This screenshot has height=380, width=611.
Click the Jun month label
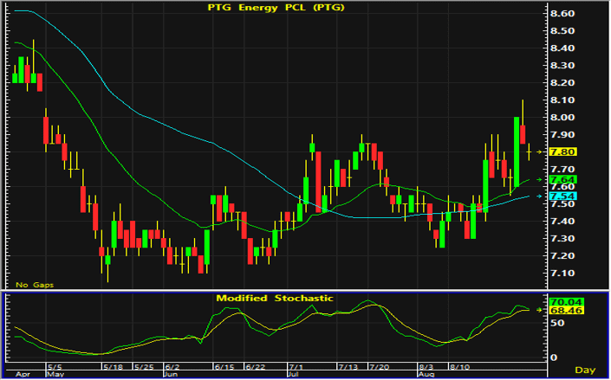point(171,375)
